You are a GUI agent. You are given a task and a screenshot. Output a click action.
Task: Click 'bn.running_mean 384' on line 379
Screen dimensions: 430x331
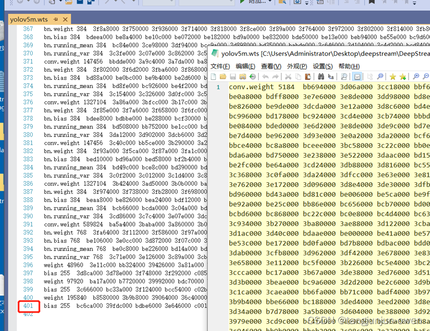click(x=75, y=126)
